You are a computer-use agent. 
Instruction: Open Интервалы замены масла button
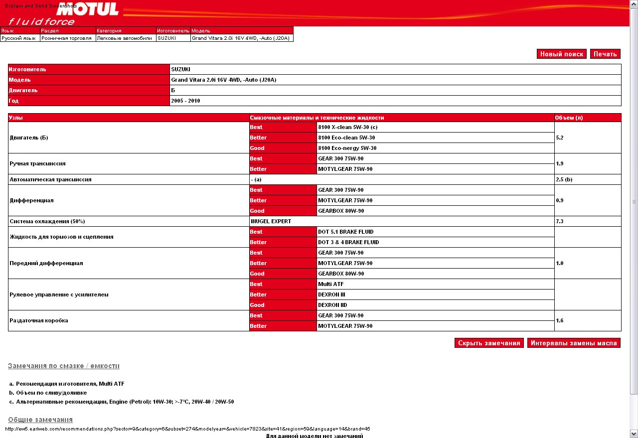[x=574, y=343]
